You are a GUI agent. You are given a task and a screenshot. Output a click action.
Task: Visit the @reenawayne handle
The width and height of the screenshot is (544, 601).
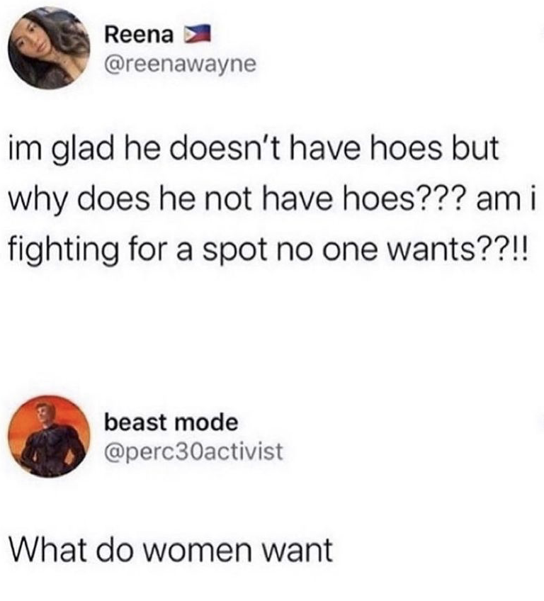(x=180, y=64)
